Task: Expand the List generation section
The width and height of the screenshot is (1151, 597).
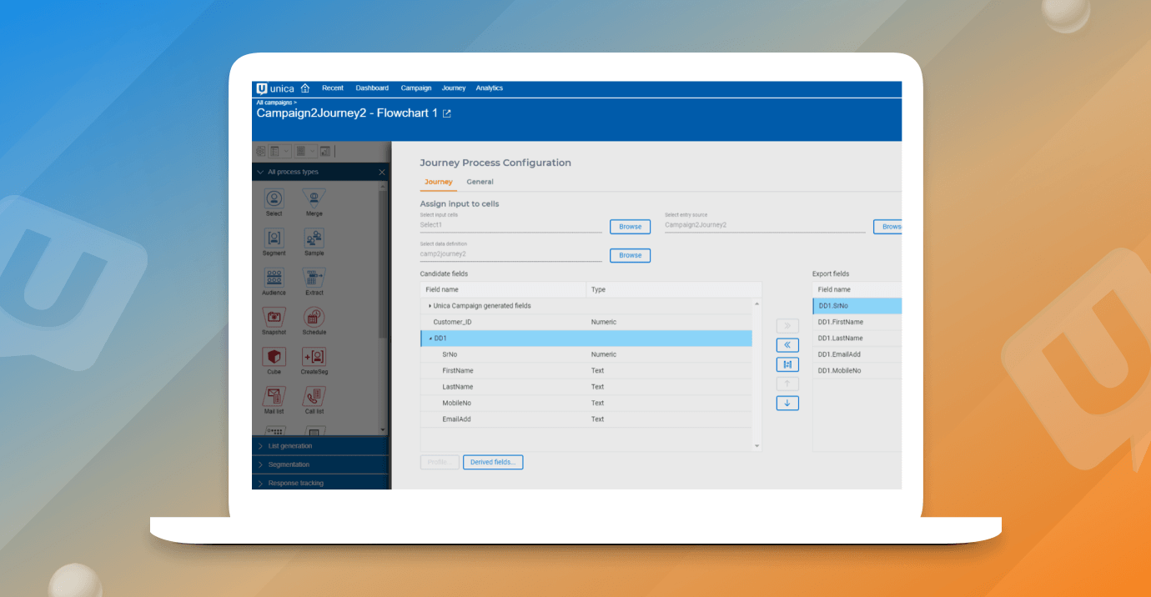Action: 320,446
